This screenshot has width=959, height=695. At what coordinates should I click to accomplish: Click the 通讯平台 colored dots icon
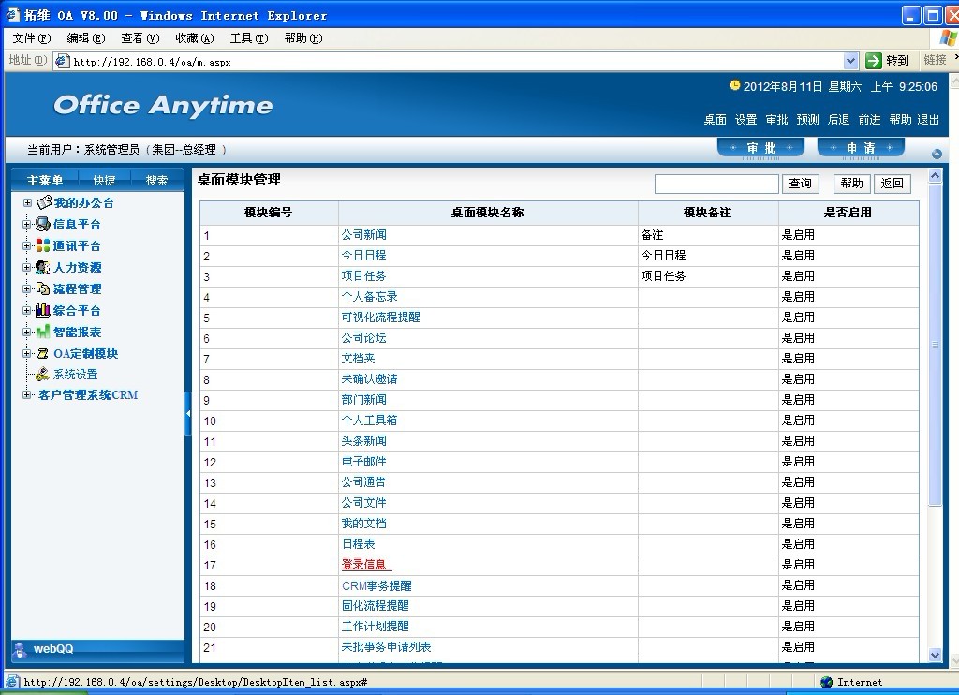coord(43,245)
